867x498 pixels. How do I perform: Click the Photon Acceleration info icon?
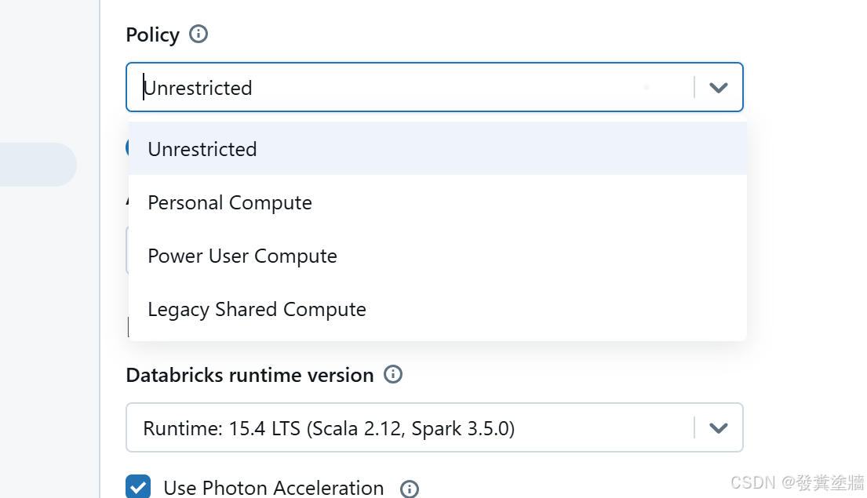tap(409, 489)
